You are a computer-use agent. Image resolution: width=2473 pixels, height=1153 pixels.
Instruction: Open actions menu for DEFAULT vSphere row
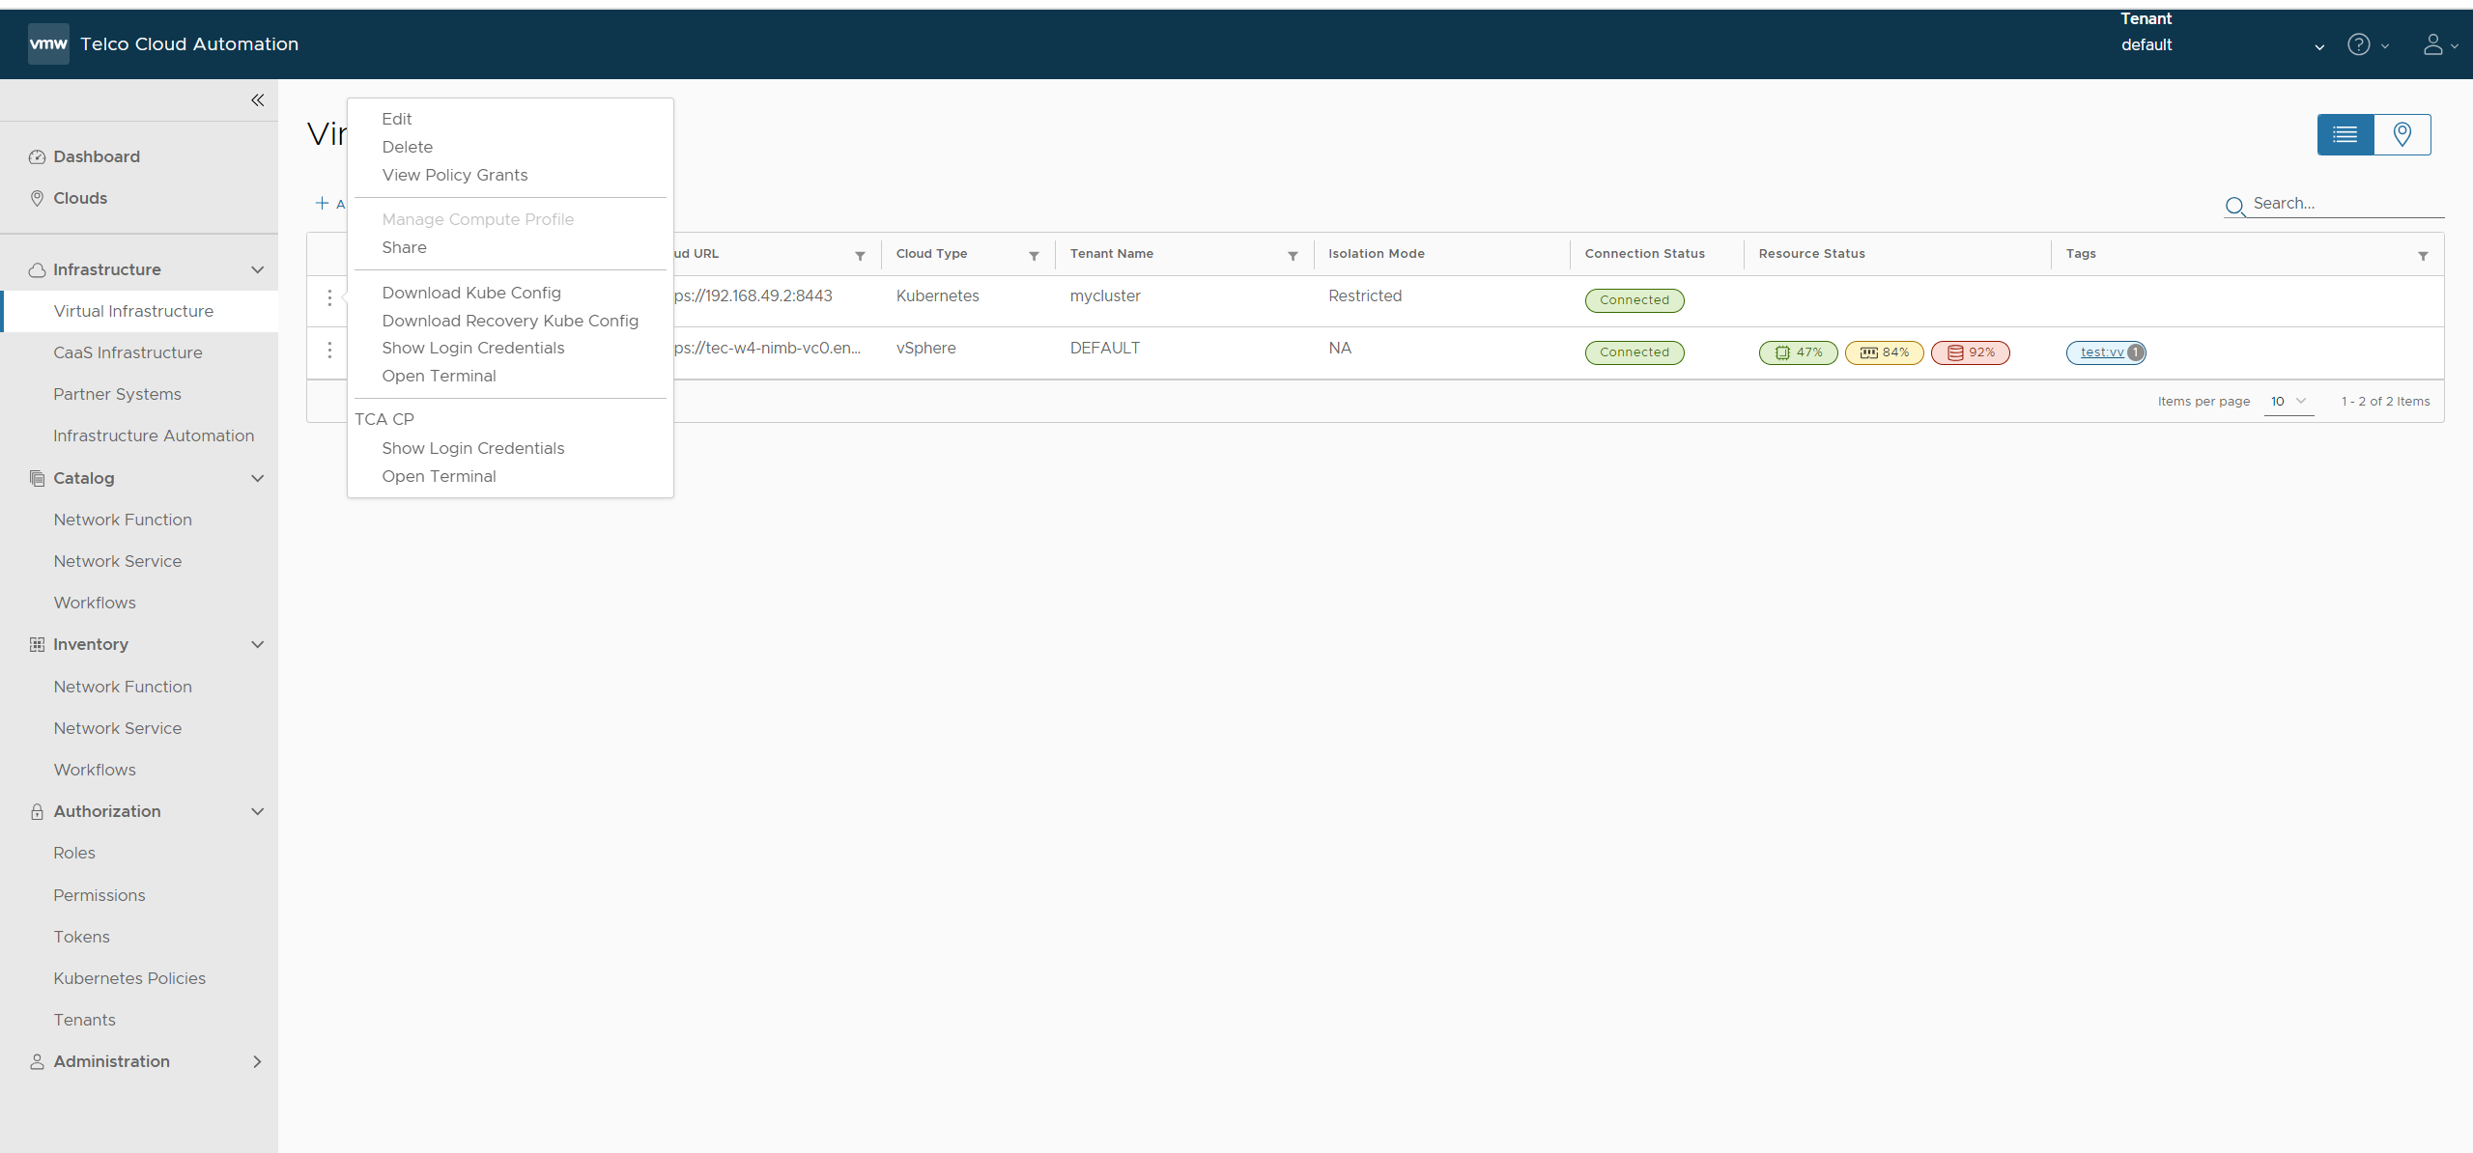pyautogui.click(x=329, y=350)
